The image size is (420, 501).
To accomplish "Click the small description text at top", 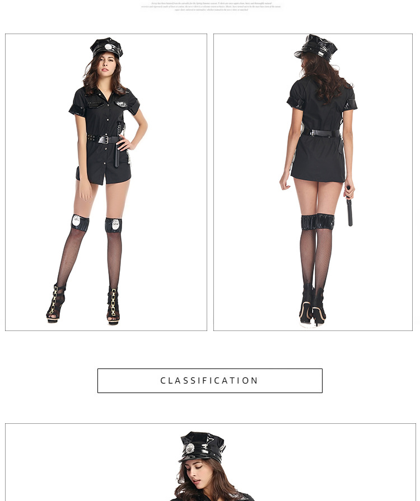I will click(211, 6).
